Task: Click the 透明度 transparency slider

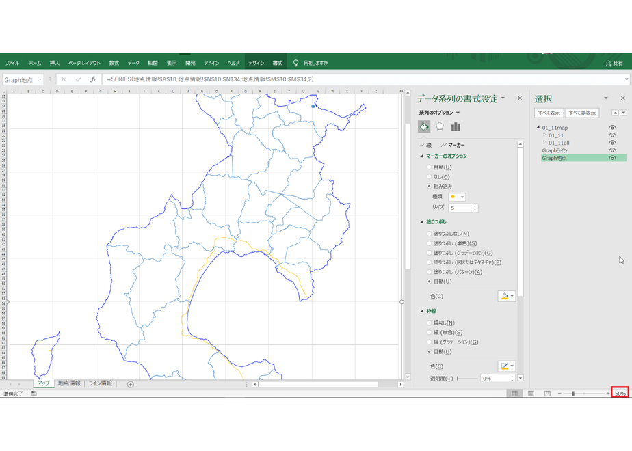Action: [467, 378]
